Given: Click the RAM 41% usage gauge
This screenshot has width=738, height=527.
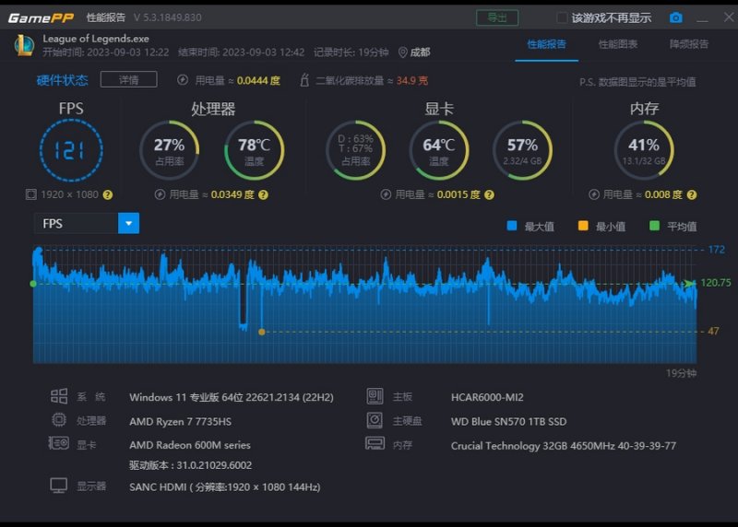Looking at the screenshot, I should click(x=644, y=150).
